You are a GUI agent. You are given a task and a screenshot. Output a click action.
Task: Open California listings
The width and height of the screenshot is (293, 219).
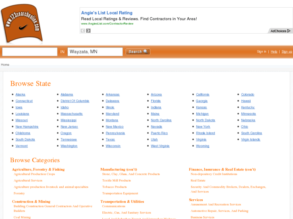[x=203, y=94]
